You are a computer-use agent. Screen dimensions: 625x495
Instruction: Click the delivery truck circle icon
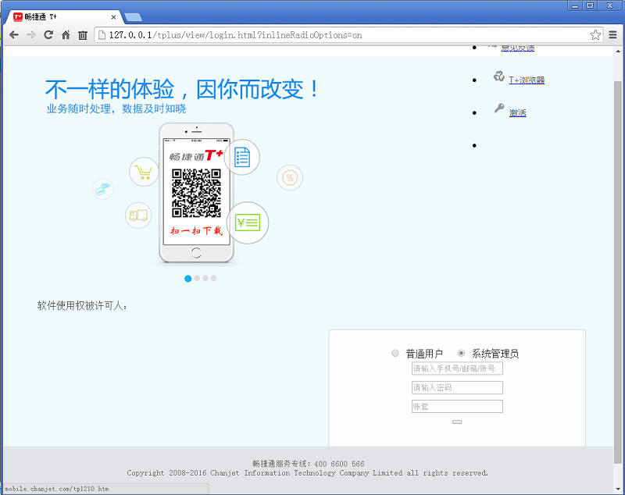138,215
